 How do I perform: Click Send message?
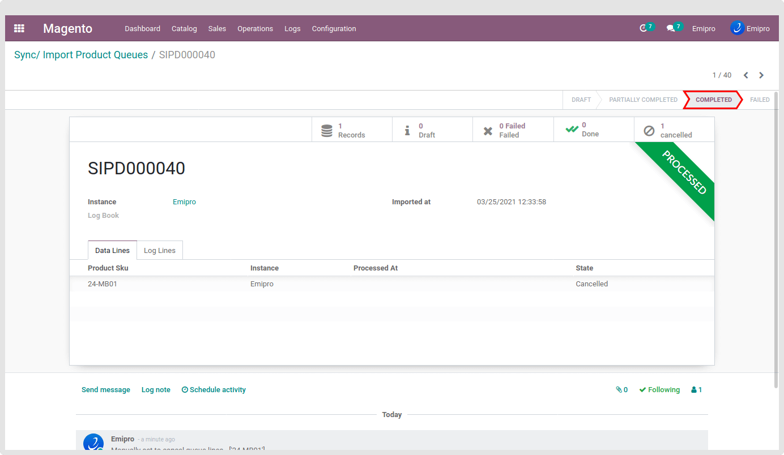coord(106,390)
